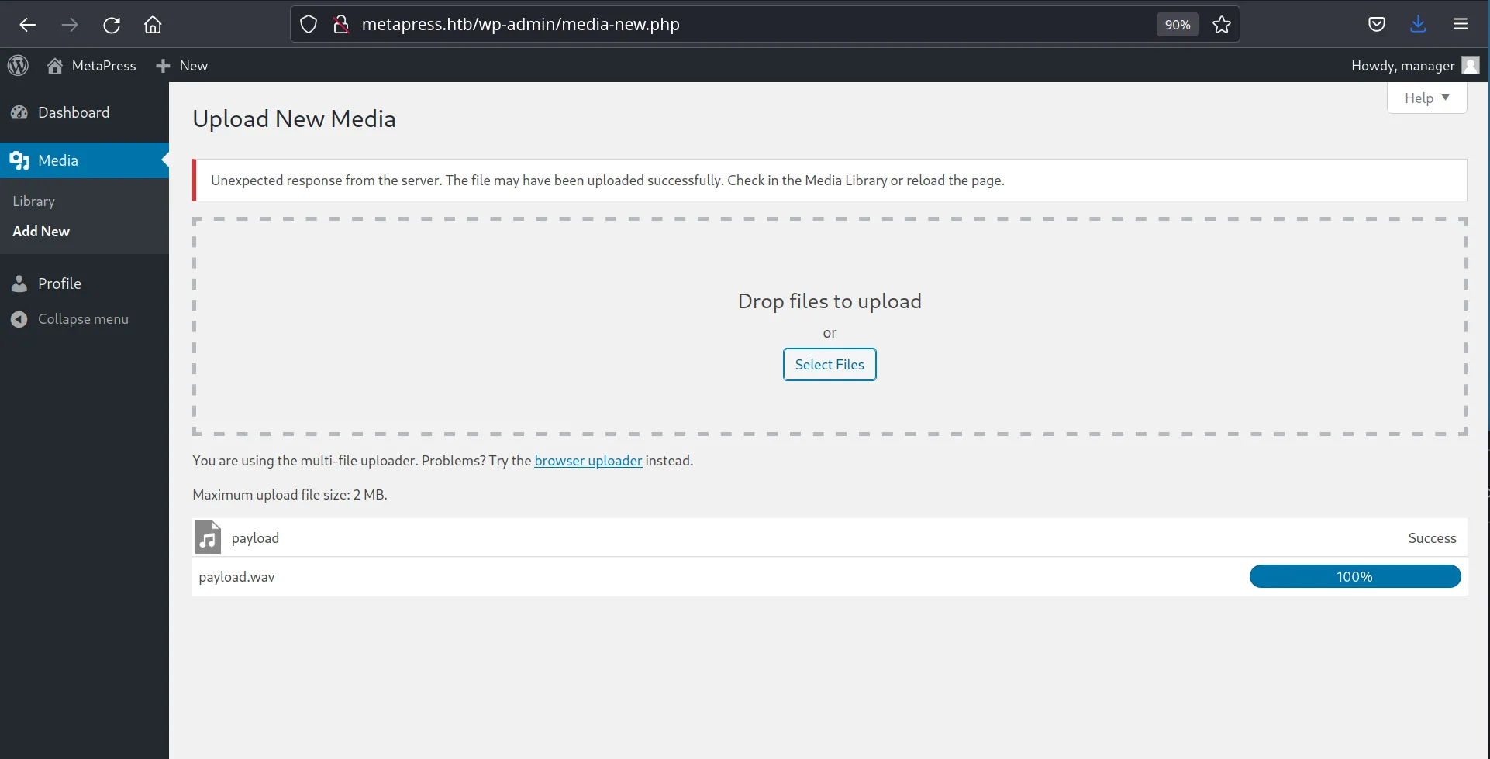Expand the Help dropdown
This screenshot has width=1490, height=759.
point(1426,98)
